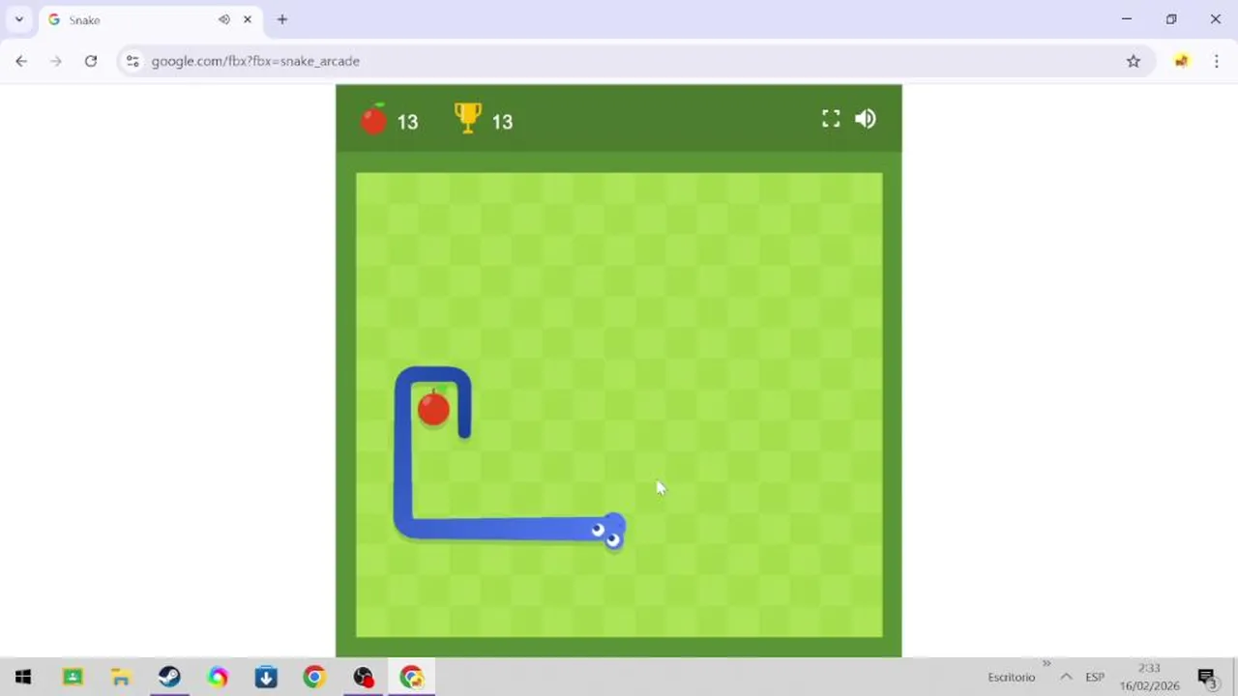1238x696 pixels.
Task: Open File Explorer from the taskbar
Action: [x=121, y=677]
